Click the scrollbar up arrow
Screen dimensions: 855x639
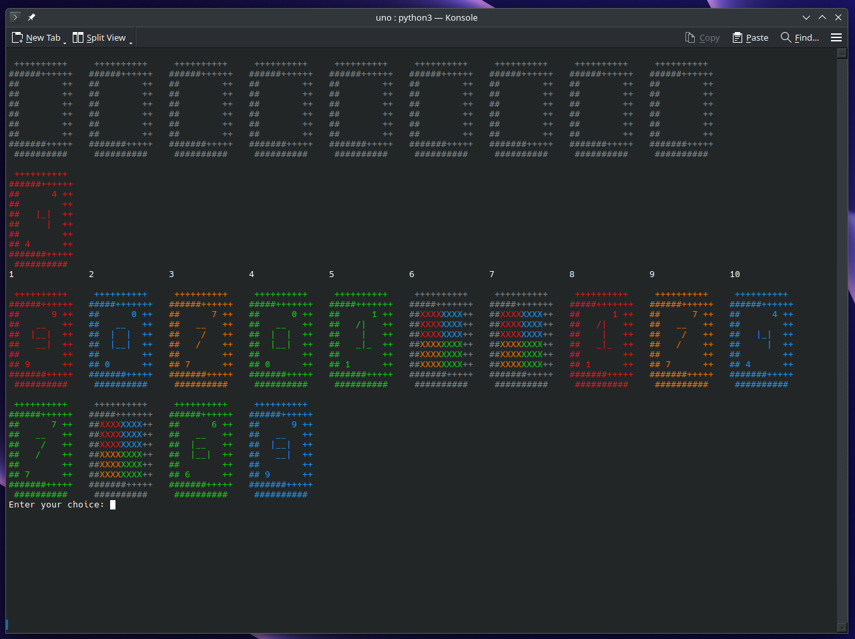[x=842, y=53]
